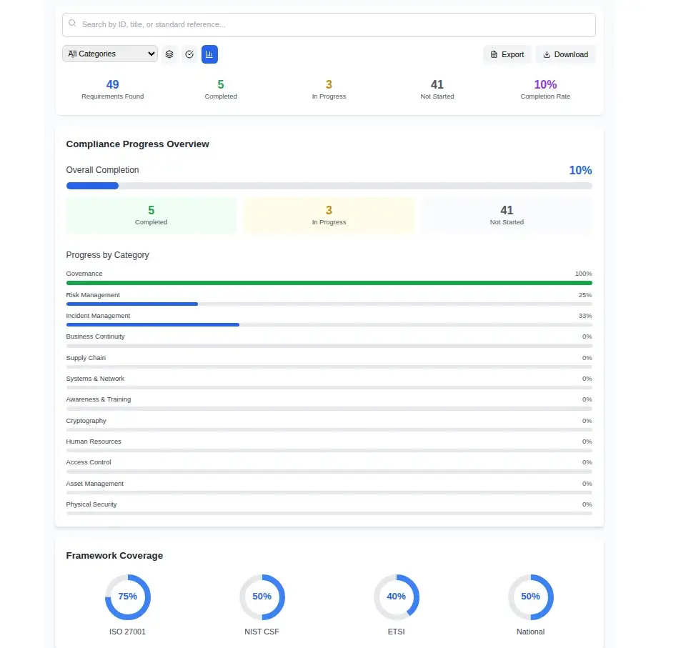Click the Governance progress bar

coord(329,283)
